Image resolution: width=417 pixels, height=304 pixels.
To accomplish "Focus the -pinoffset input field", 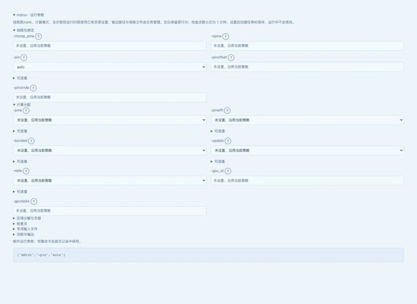I will 307,67.
